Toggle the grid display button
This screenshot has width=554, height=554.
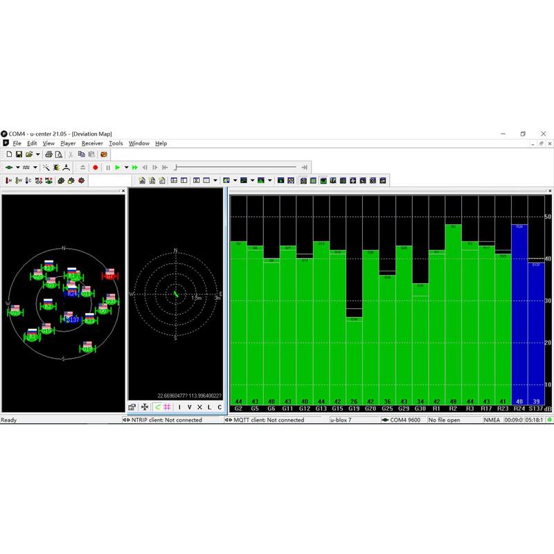pos(167,407)
